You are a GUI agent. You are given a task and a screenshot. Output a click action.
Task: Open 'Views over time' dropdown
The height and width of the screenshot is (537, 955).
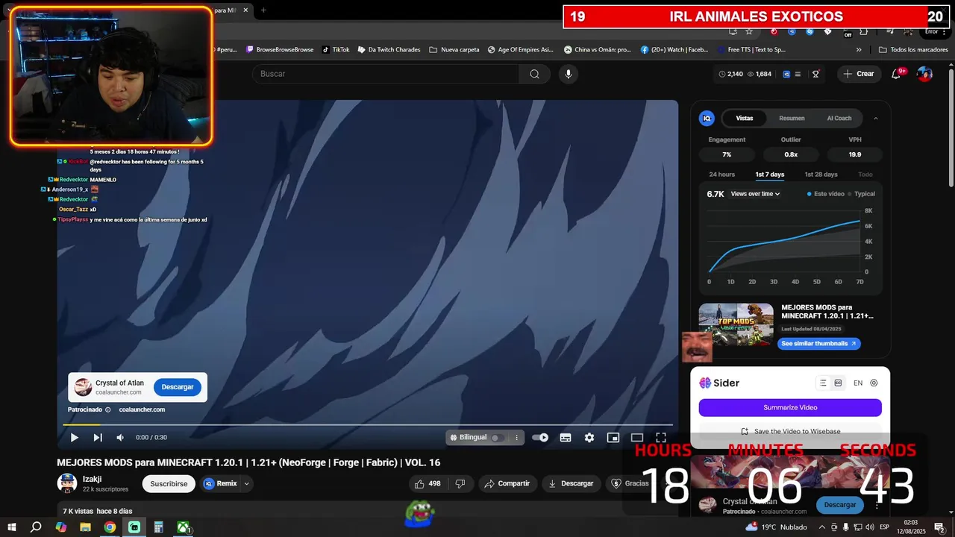(x=755, y=194)
